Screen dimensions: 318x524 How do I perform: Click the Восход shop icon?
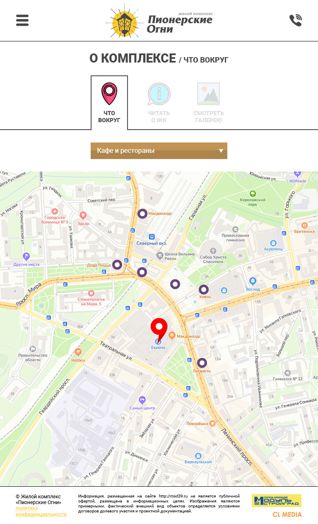(253, 281)
